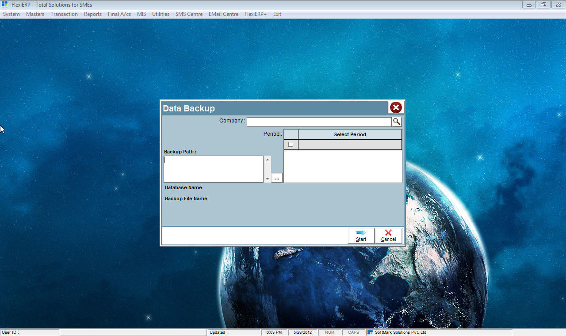The image size is (566, 336).
Task: Open the MIS menu
Action: tap(141, 14)
